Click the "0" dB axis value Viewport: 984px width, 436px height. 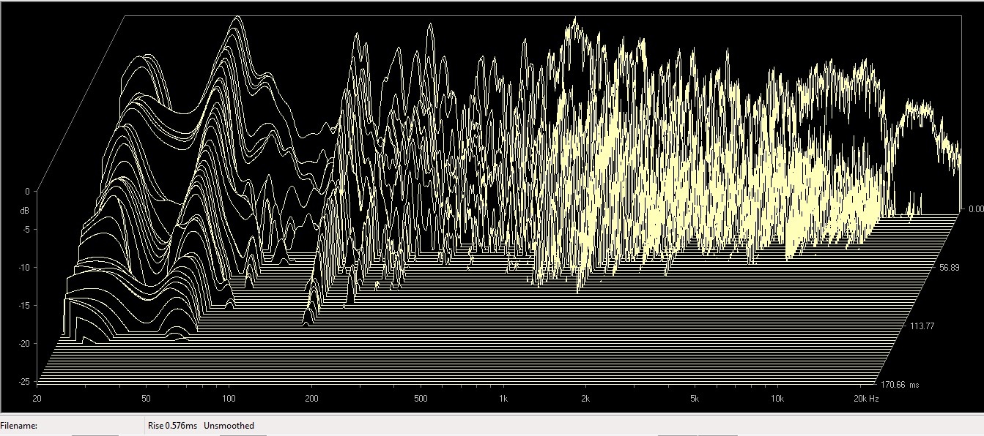(x=26, y=192)
